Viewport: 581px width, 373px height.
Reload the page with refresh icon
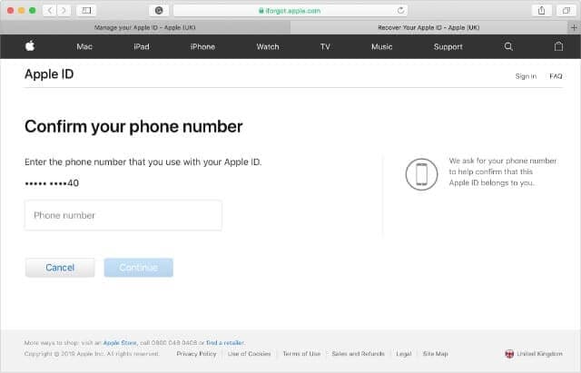tap(400, 10)
